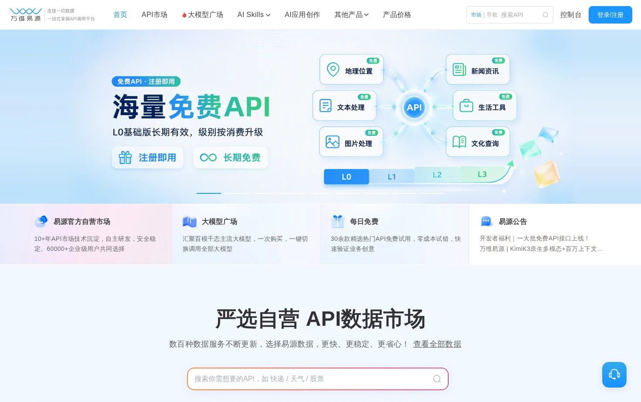Expand the AI Skills dropdown
Screen dimensions: 641x402
(254, 15)
